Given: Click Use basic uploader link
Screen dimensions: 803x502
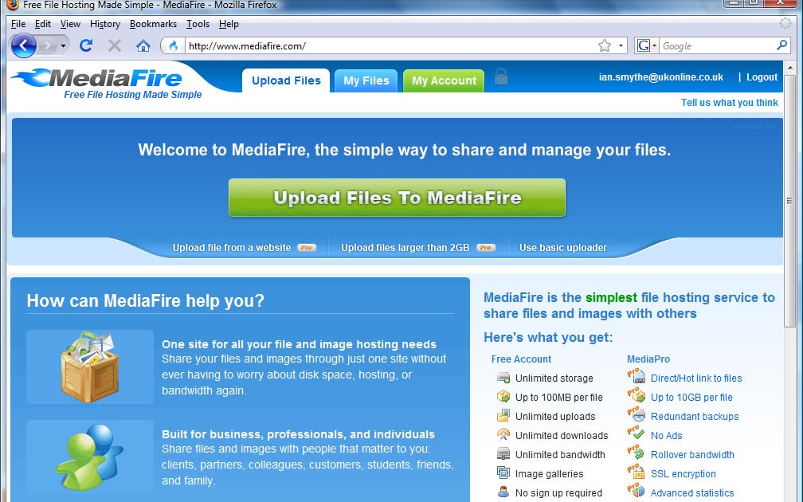Looking at the screenshot, I should [562, 247].
